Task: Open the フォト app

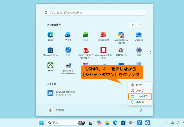Action: click(68, 52)
